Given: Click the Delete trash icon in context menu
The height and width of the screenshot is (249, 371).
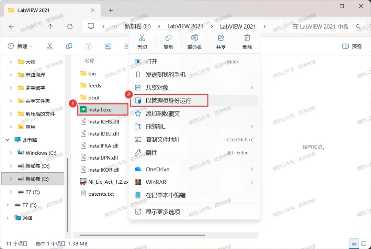Looking at the screenshot, I should pos(247,38).
